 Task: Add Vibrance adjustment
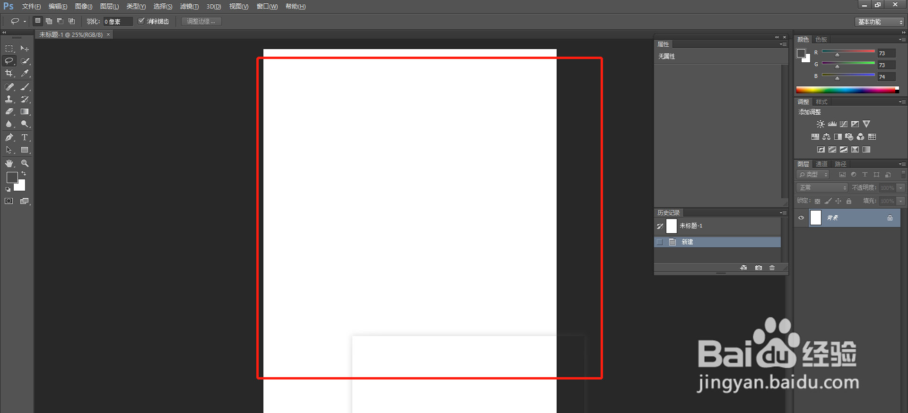(866, 124)
